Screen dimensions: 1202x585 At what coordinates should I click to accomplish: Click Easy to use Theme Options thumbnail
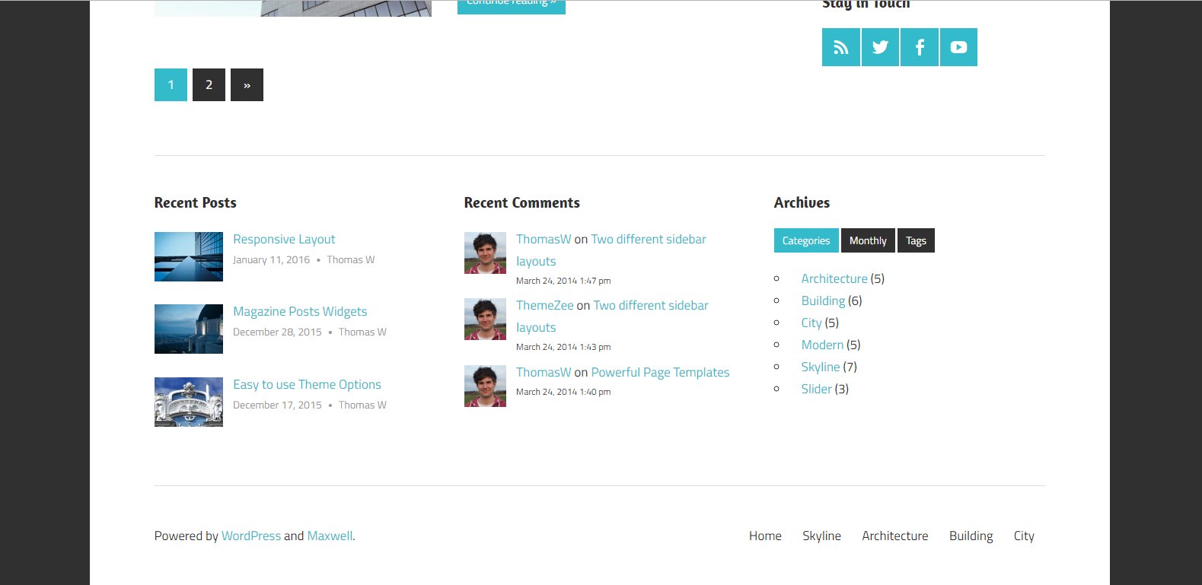pos(189,402)
